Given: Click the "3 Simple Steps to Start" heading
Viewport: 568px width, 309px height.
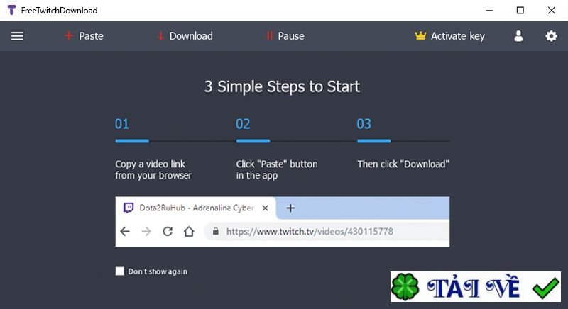Looking at the screenshot, I should coord(282,86).
